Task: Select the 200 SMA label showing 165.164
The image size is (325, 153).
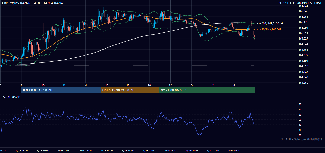Action: point(270,23)
